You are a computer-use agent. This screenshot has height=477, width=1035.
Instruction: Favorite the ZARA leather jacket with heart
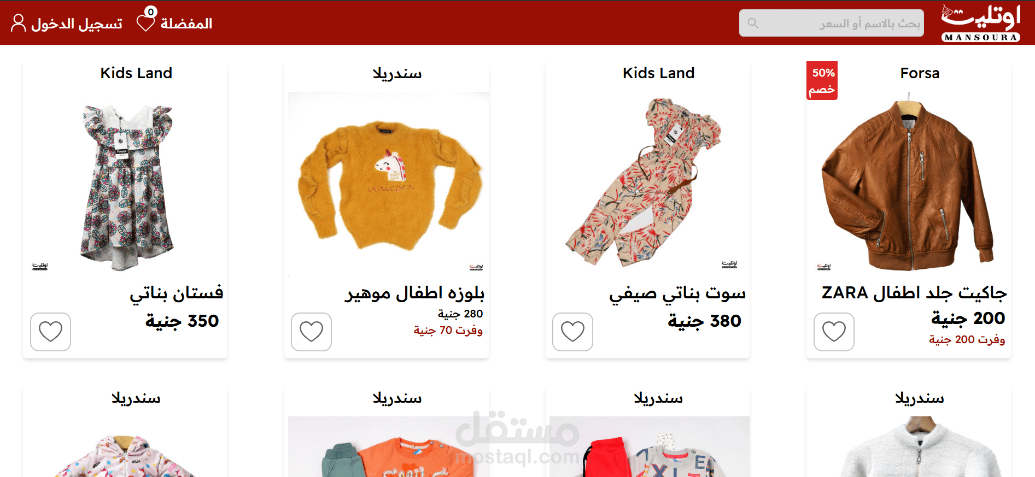click(834, 332)
